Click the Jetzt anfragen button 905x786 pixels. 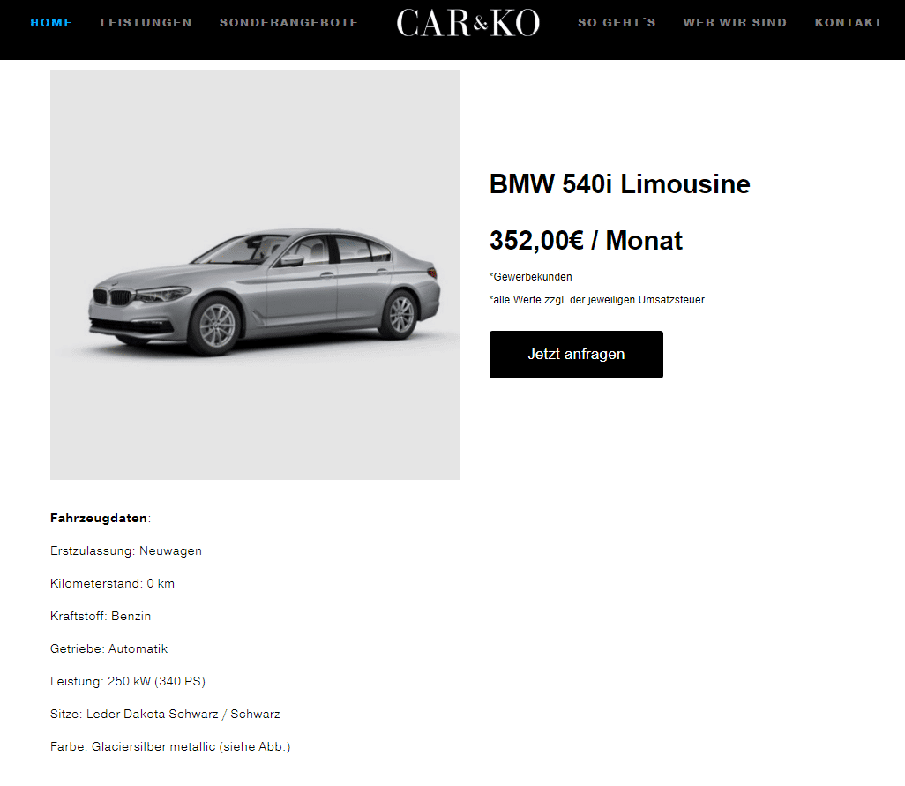576,355
